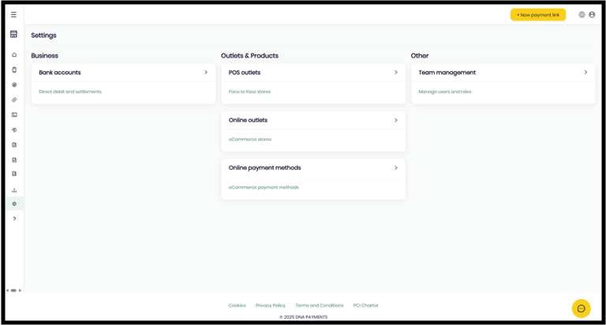Open the hamburger menu icon
Image resolution: width=606 pixels, height=325 pixels.
[x=13, y=14]
